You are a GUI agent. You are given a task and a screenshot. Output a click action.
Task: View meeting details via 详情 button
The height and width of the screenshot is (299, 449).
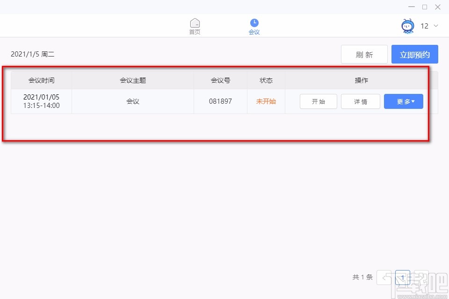[x=360, y=101]
